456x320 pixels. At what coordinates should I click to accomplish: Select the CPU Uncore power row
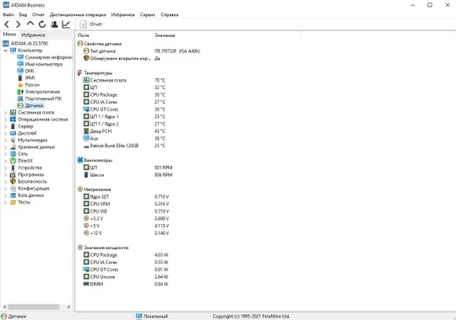click(x=126, y=277)
